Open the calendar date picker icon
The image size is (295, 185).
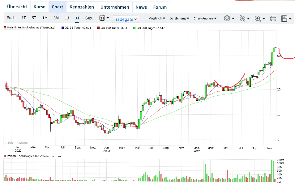(x=102, y=18)
